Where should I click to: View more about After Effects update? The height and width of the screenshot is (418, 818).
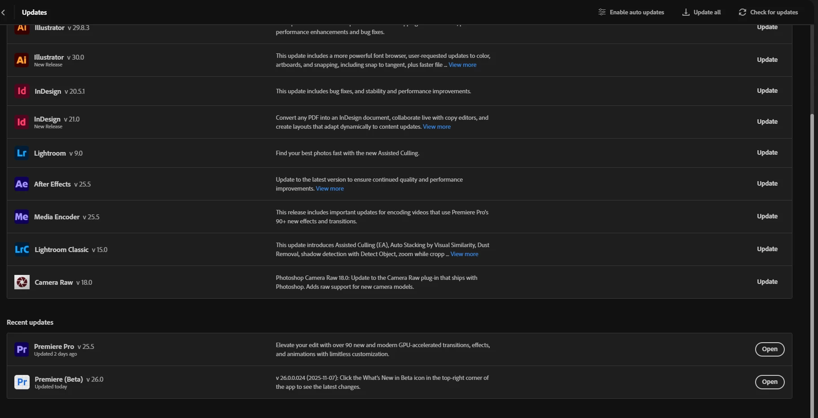pos(330,189)
